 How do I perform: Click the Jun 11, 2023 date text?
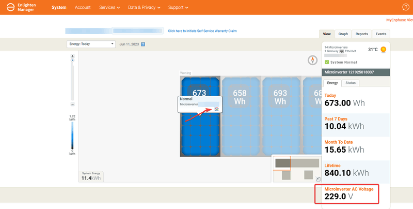coord(129,44)
